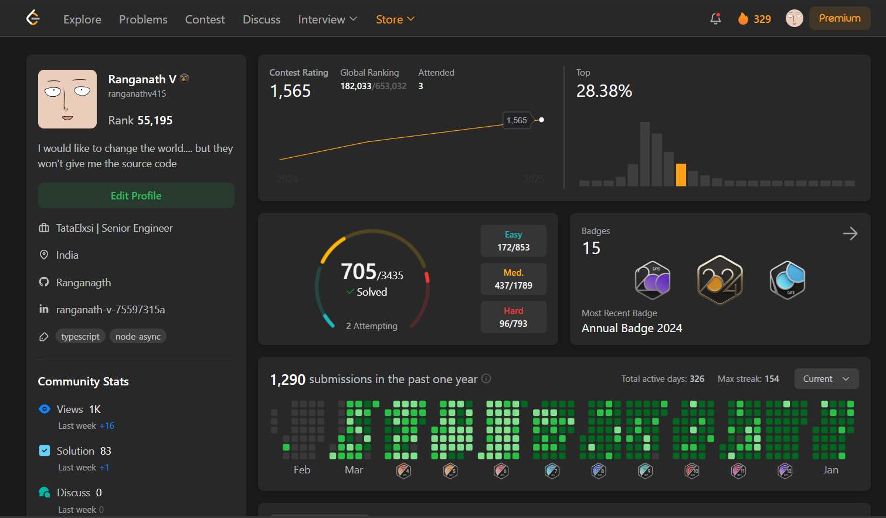
Task: Click the highlighted orange bar in ranking histogram
Action: [681, 175]
